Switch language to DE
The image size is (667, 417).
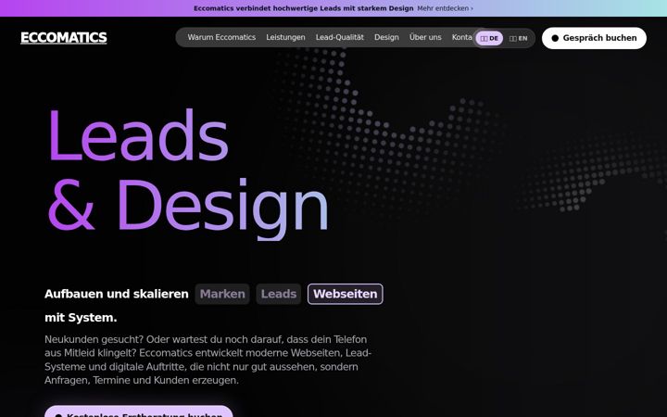point(489,38)
